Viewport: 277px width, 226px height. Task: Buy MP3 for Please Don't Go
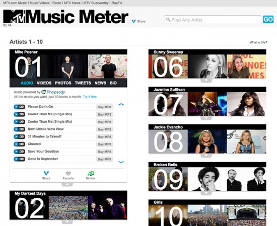point(105,107)
